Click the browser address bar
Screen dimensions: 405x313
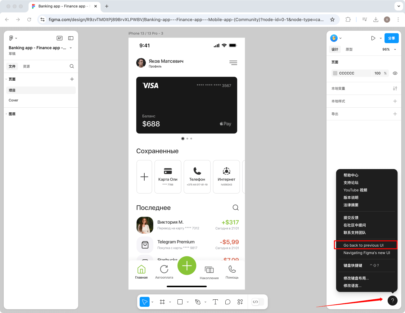[x=186, y=20]
